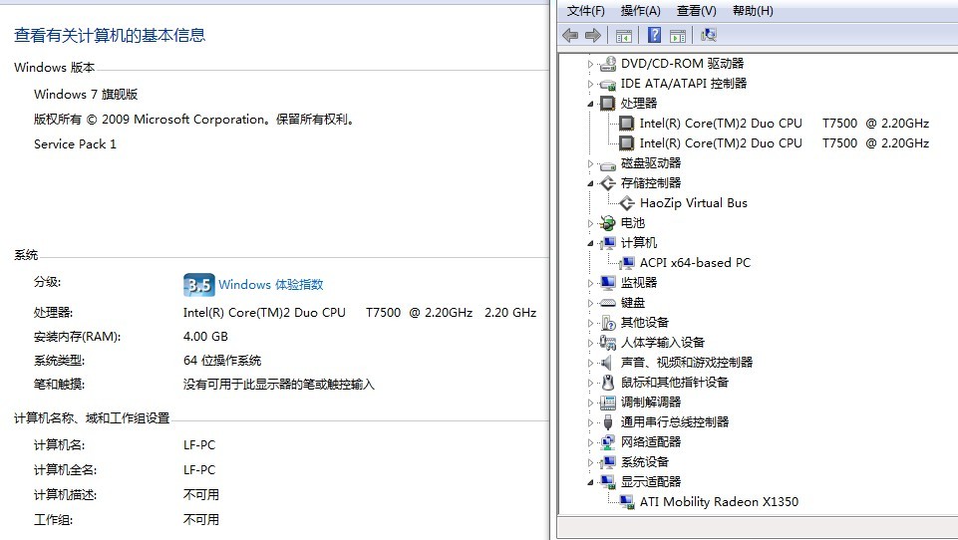Click the 键盘 keyboard icon

tap(607, 303)
